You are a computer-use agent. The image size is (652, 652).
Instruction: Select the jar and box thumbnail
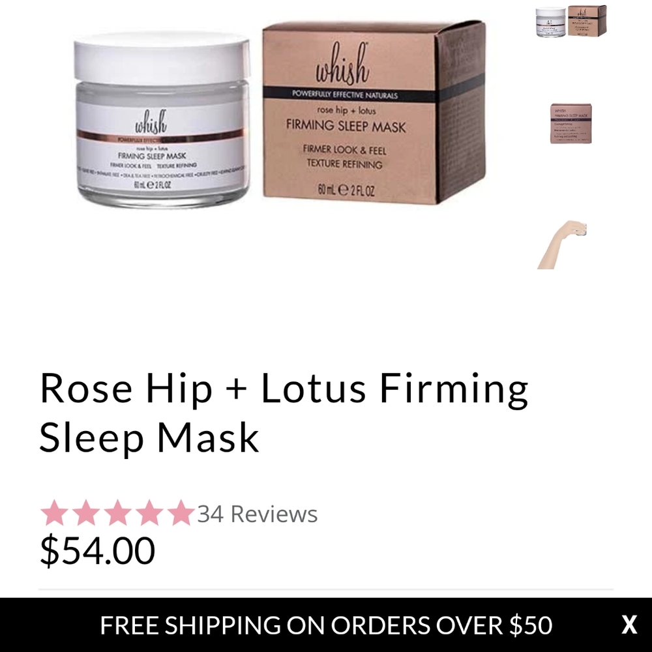(x=571, y=22)
